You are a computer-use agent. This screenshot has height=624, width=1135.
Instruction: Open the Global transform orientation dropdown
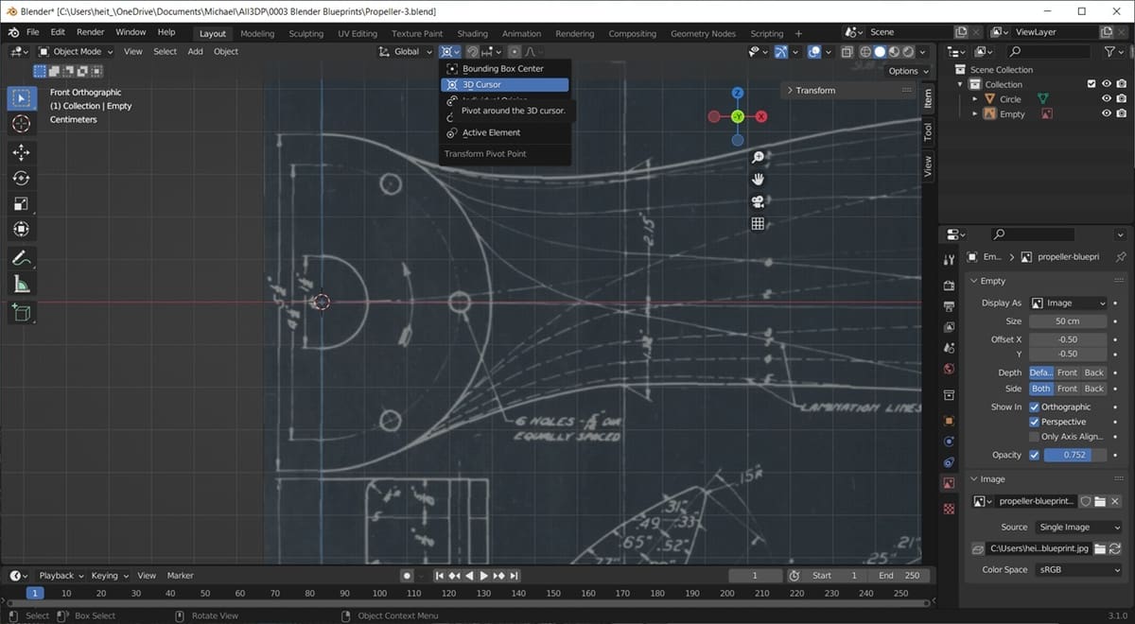tap(406, 51)
